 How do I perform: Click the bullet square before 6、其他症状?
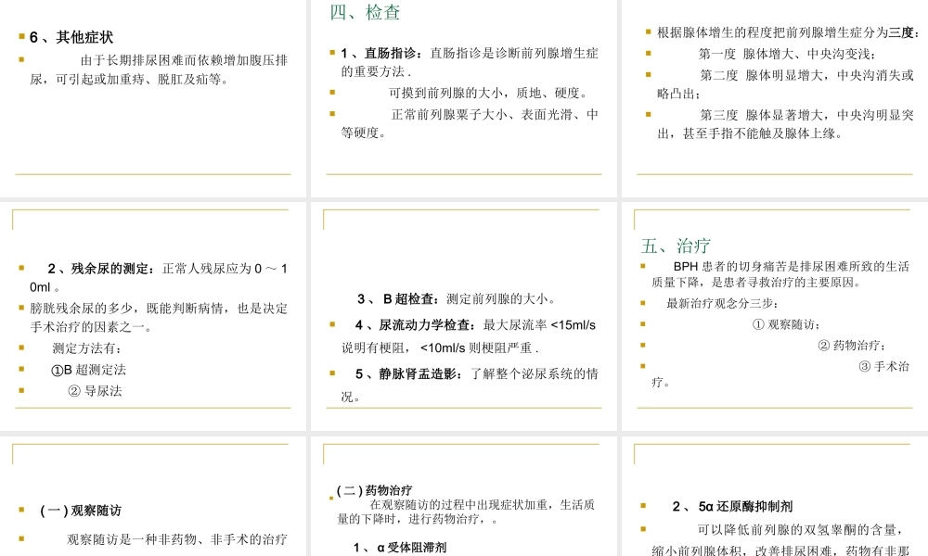[19, 38]
